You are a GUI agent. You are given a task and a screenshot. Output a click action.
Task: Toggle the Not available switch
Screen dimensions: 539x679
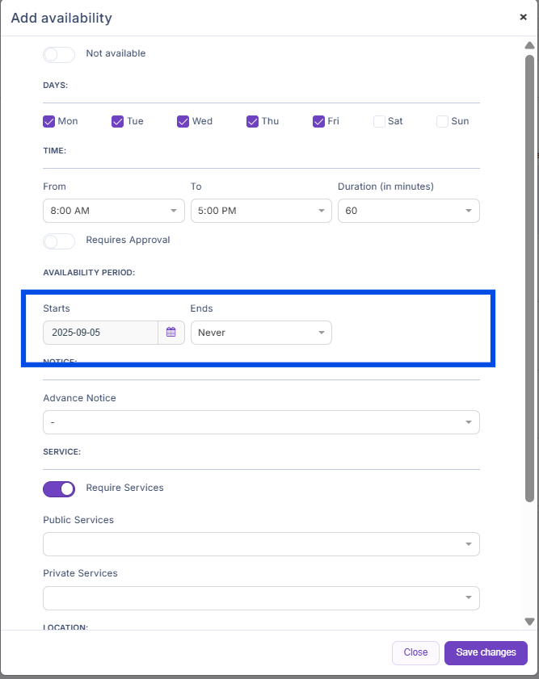pos(59,54)
